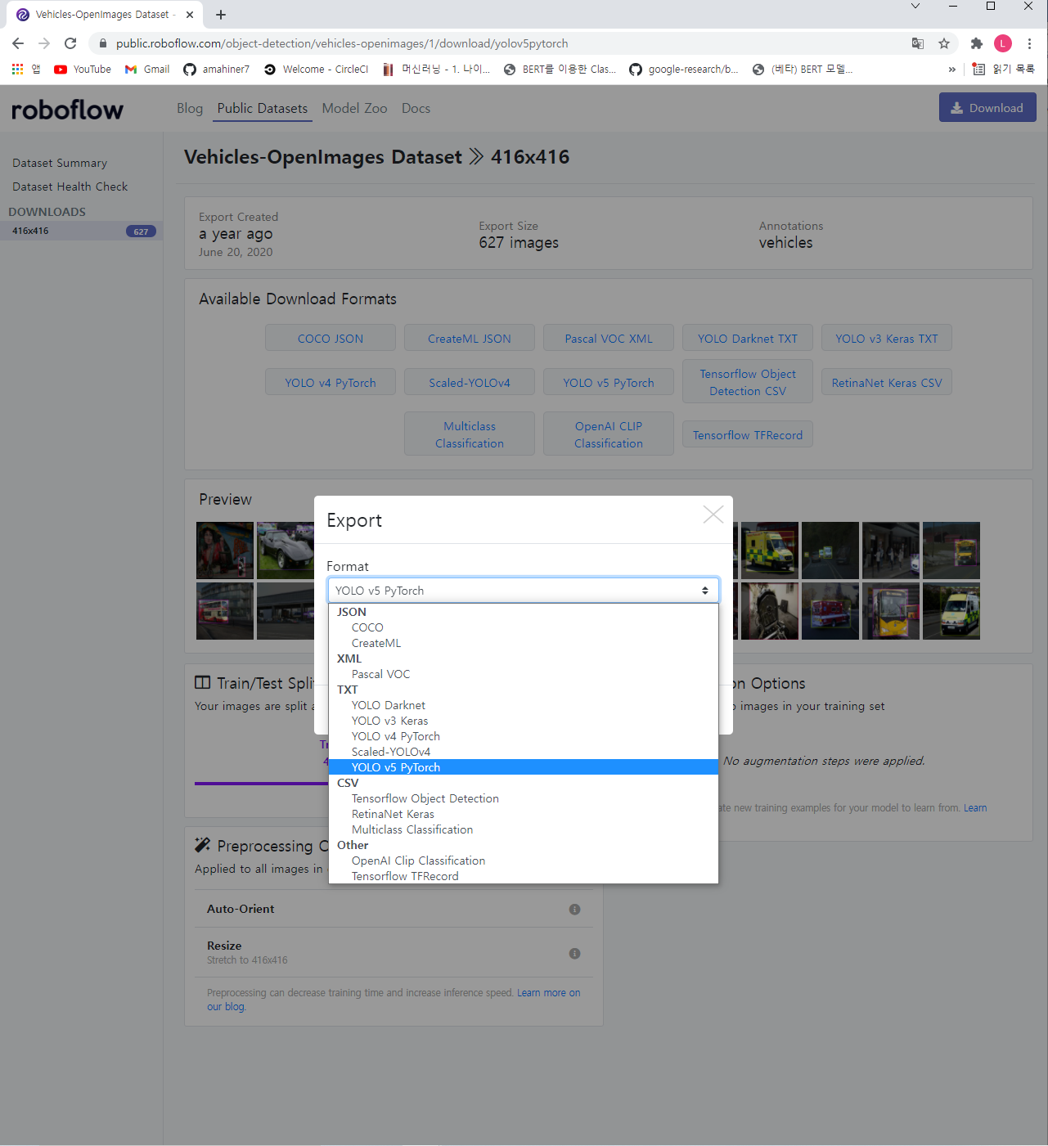Choose Tensorflow Object Detection CSV button
1048x1146 pixels.
click(748, 382)
